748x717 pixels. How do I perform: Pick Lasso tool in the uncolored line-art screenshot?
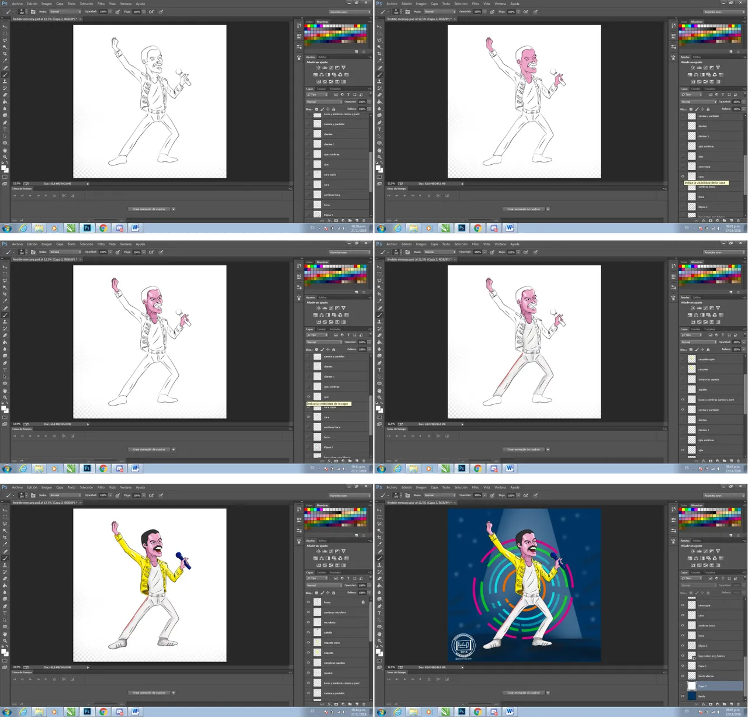(x=5, y=40)
